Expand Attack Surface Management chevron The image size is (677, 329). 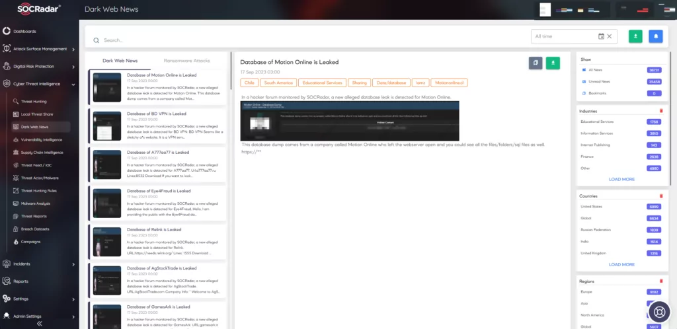[73, 49]
